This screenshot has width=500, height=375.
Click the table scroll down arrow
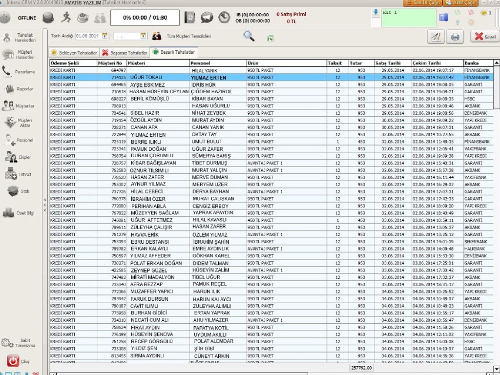[x=497, y=369]
